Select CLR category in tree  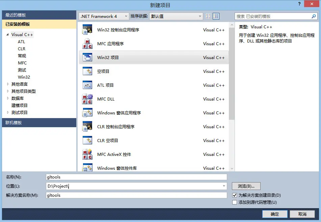pos(22,49)
